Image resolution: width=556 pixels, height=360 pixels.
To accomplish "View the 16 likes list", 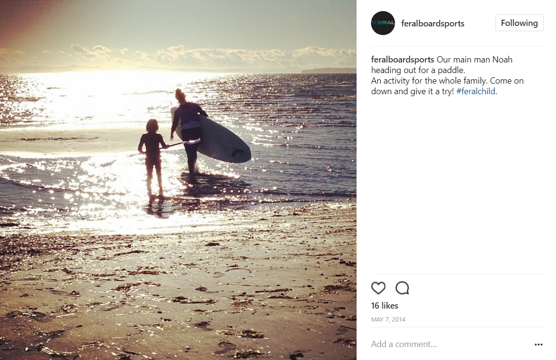I will [x=384, y=306].
